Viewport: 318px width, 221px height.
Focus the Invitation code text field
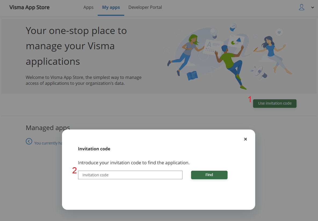click(130, 175)
